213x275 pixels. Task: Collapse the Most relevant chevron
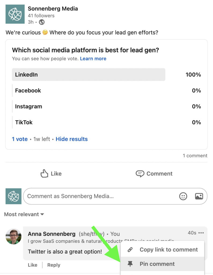42,214
